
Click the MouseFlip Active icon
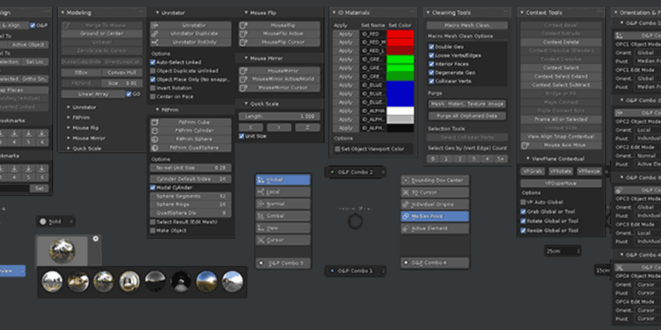tap(243, 34)
